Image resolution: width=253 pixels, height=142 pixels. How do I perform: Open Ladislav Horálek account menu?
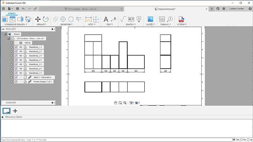coord(237,9)
